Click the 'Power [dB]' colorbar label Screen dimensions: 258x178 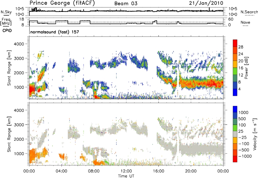pyautogui.click(x=246, y=68)
